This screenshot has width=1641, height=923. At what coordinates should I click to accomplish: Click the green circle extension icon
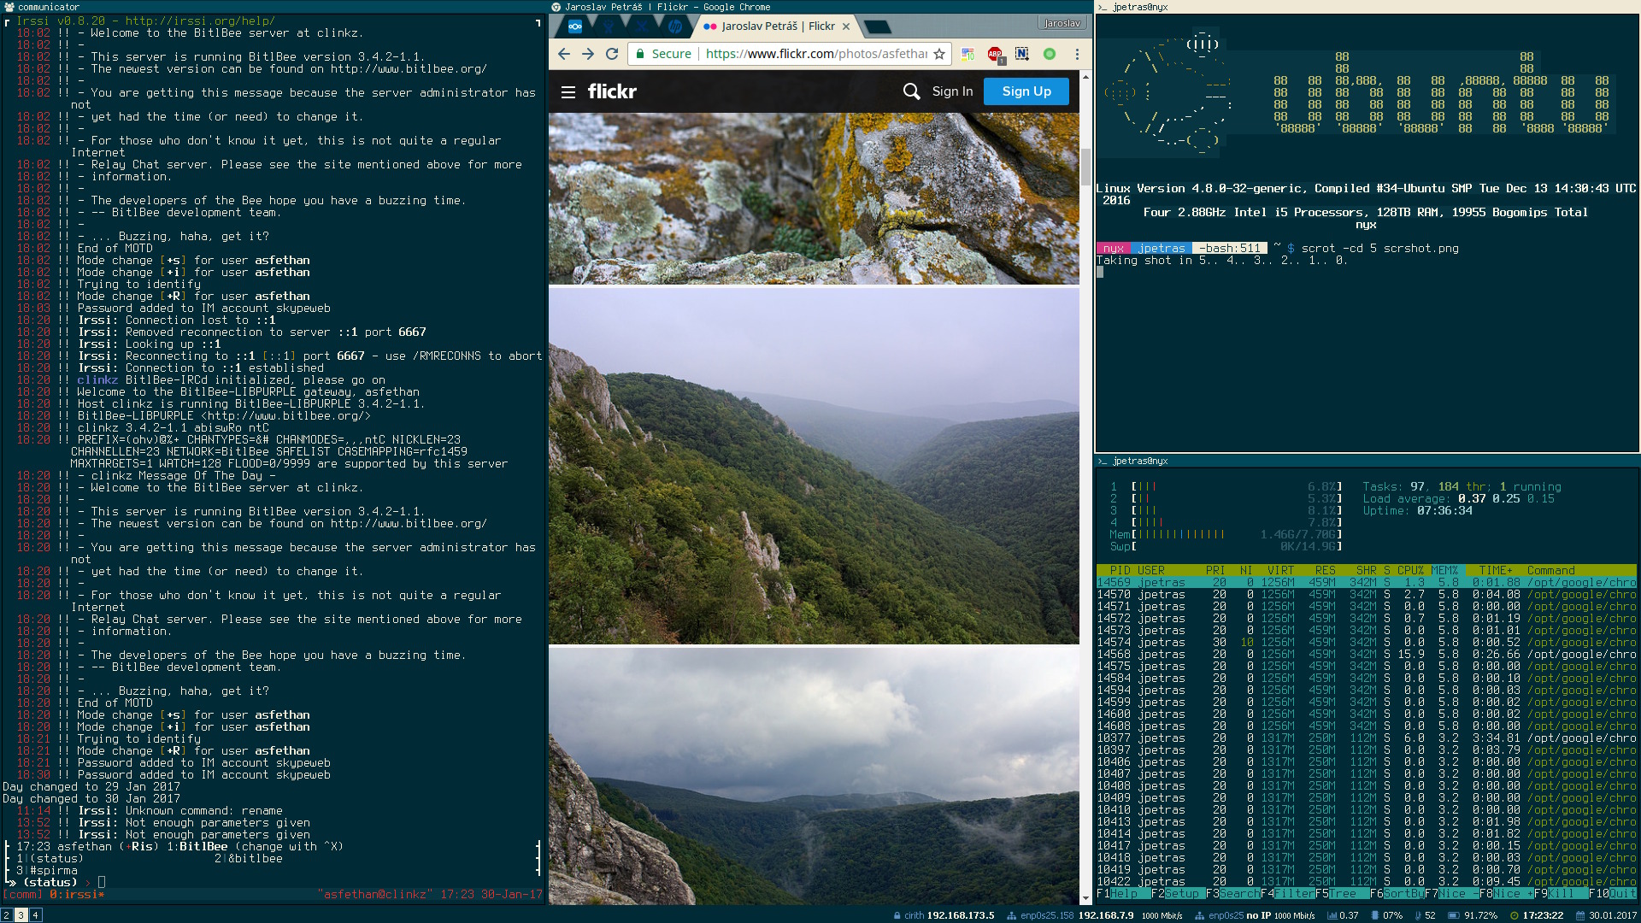coord(1050,54)
